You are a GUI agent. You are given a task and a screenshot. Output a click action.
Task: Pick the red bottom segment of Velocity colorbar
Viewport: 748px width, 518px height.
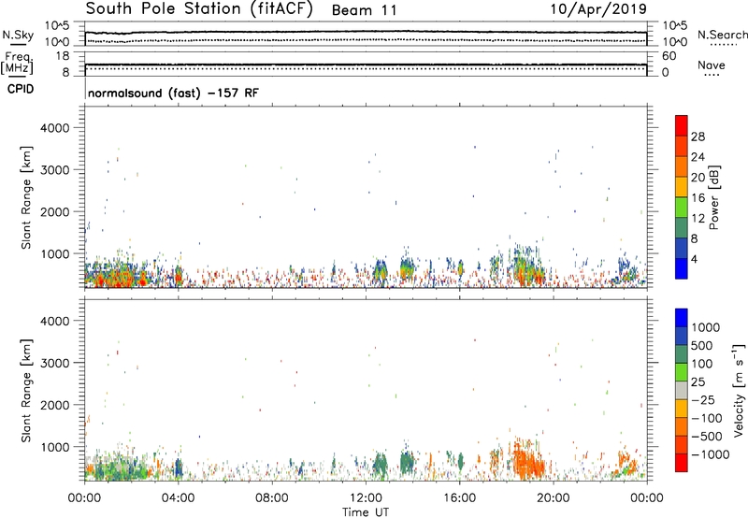(682, 463)
